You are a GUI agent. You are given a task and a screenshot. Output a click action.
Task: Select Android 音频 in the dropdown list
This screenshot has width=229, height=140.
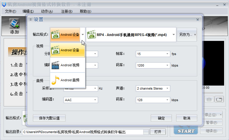tap(68, 80)
